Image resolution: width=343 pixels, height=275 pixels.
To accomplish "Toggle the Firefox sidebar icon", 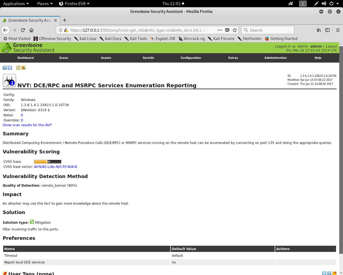I will 328,30.
